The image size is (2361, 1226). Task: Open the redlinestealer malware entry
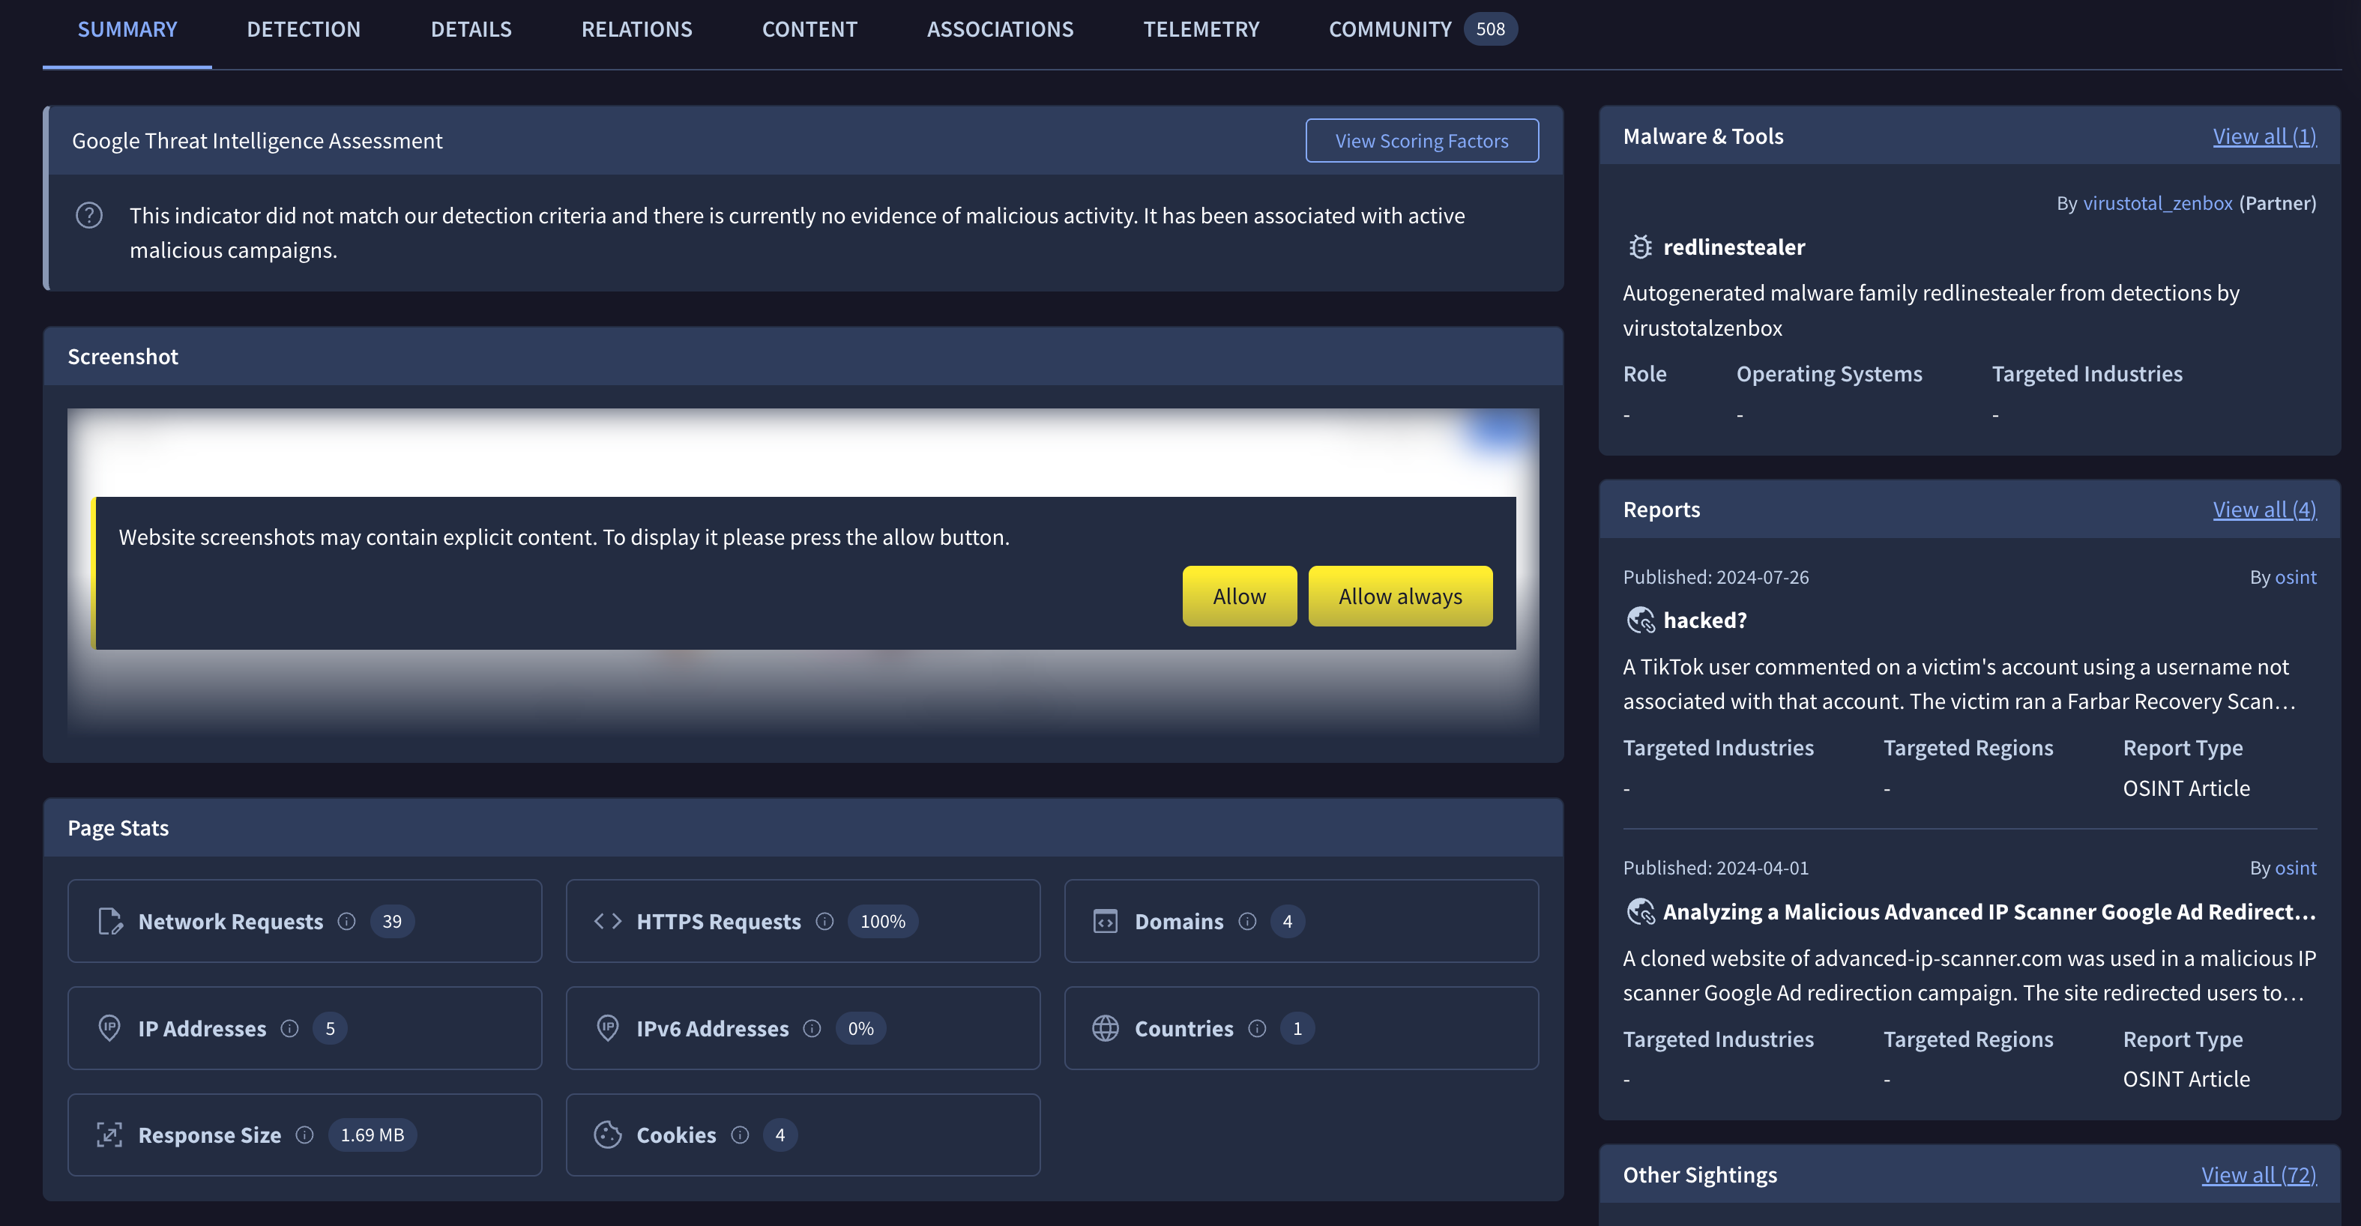click(x=1734, y=247)
